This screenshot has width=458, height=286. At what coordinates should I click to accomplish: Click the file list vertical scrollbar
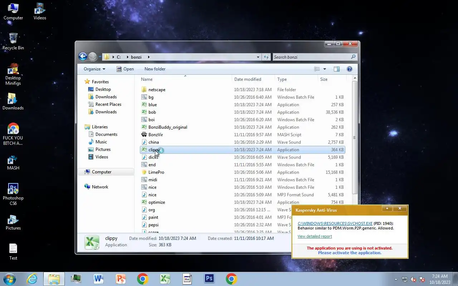[x=355, y=138]
